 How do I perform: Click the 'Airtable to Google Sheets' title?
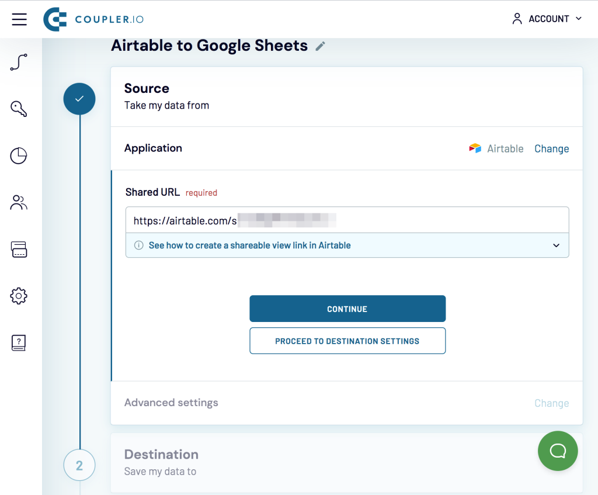coord(210,46)
